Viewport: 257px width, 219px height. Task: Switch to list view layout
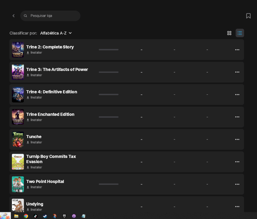pos(240,33)
